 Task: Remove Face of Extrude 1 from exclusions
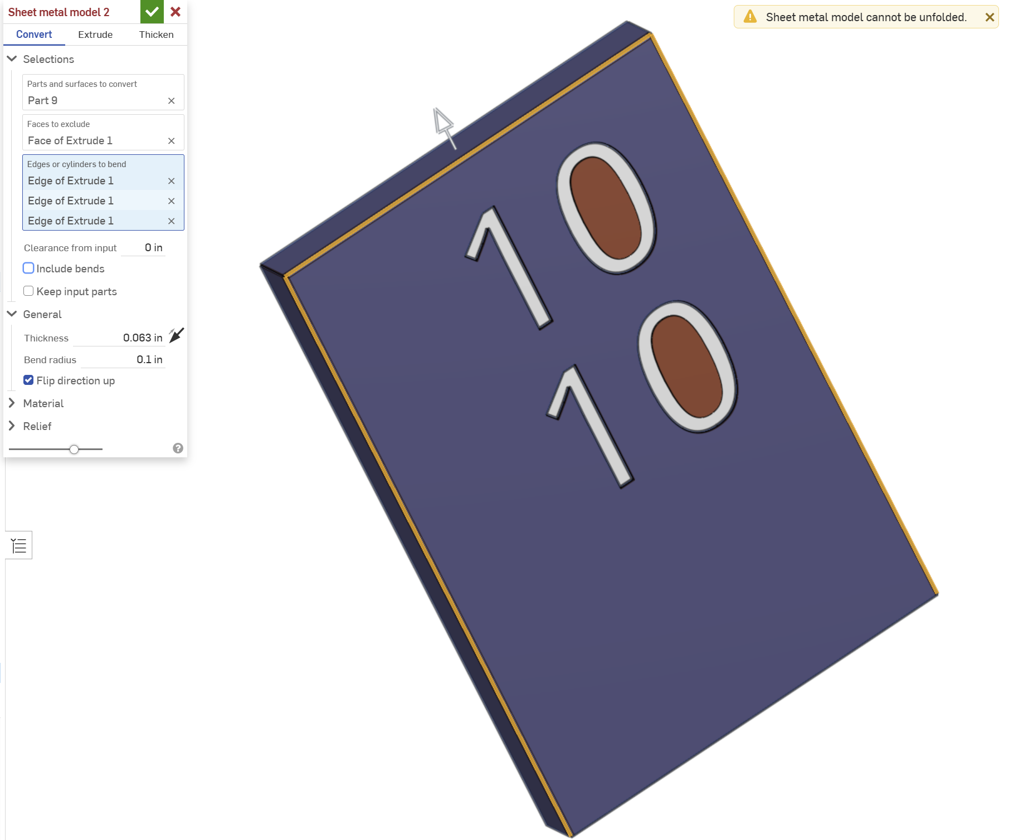coord(172,141)
